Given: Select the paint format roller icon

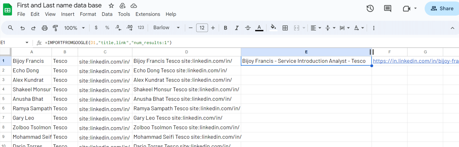Looking at the screenshot, I should [55, 28].
